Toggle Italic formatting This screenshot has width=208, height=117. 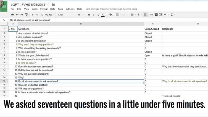coord(94,15)
